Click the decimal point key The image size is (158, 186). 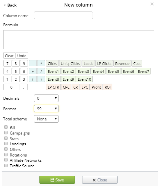pos(24,87)
